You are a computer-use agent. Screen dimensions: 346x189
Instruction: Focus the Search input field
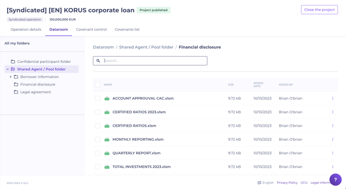(150, 61)
